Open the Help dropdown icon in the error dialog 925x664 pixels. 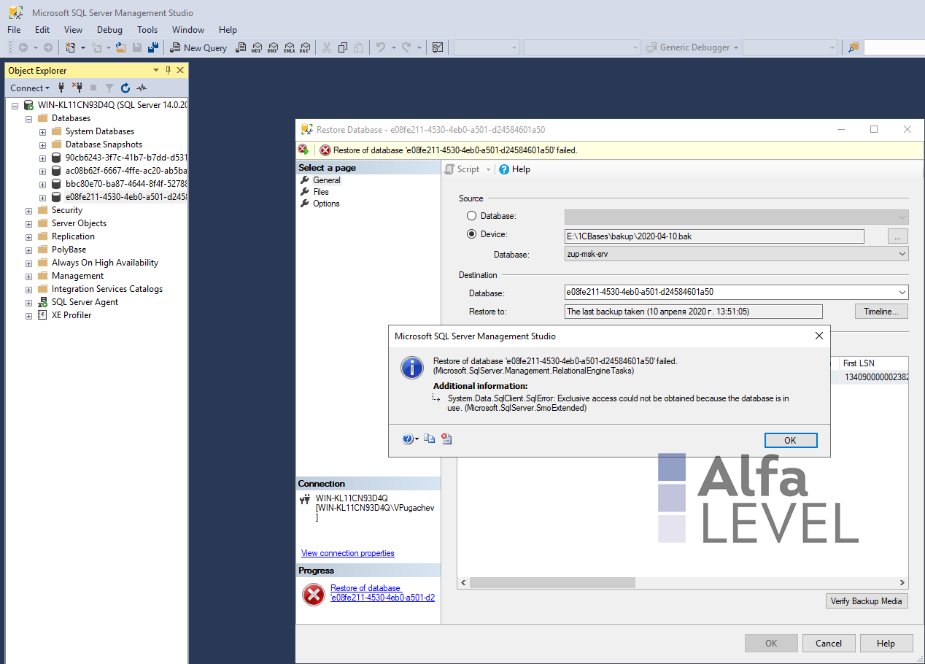(x=411, y=439)
